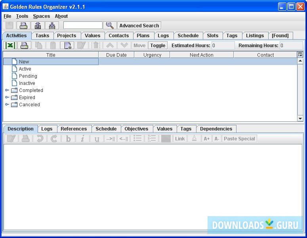Viewport: 307px width, 238px height.
Task: Select the Pending activity row
Action: click(150, 76)
